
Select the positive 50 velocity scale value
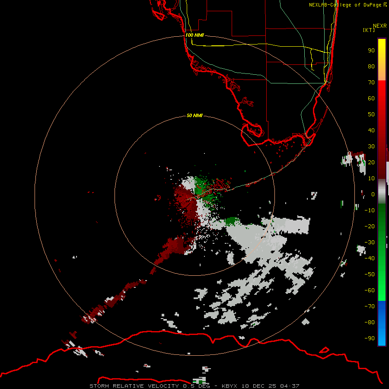click(371, 115)
